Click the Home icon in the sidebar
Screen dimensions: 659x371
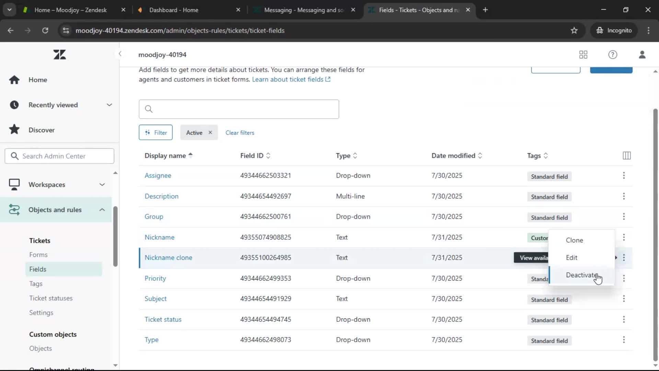coord(14,80)
